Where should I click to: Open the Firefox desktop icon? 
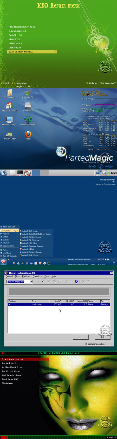pyautogui.click(x=28, y=134)
